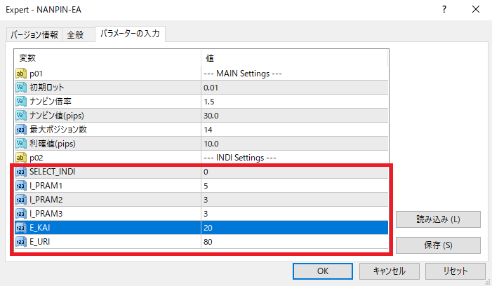Click the キャンセル button
Image resolution: width=492 pixels, height=286 pixels.
tap(389, 271)
